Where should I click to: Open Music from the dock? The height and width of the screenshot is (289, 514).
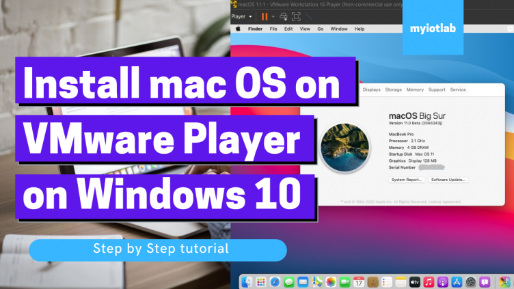[429, 281]
